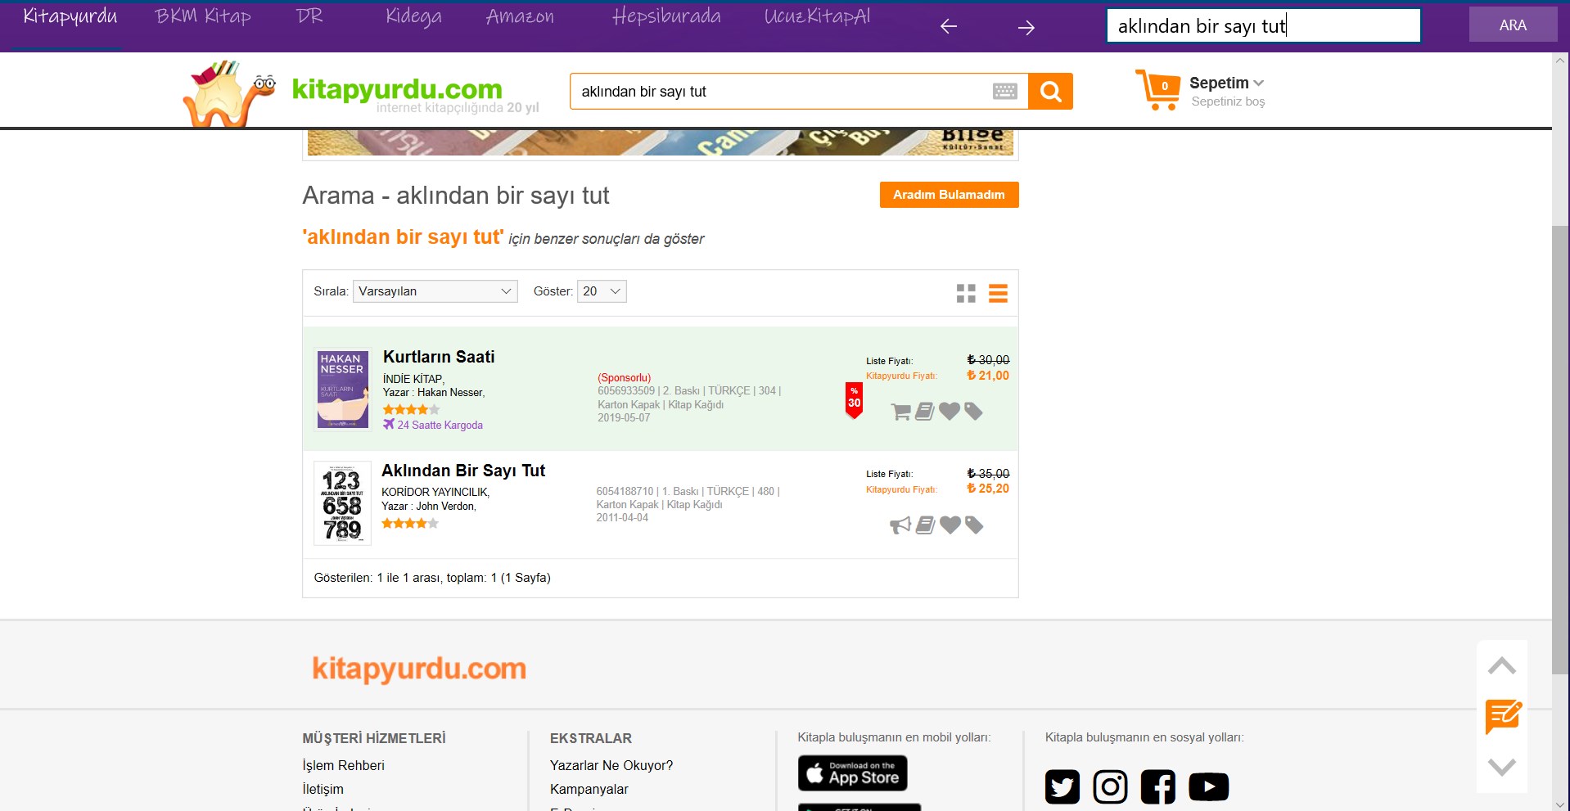Image resolution: width=1570 pixels, height=811 pixels.
Task: Click the Aradım Bulamadım button
Action: point(949,195)
